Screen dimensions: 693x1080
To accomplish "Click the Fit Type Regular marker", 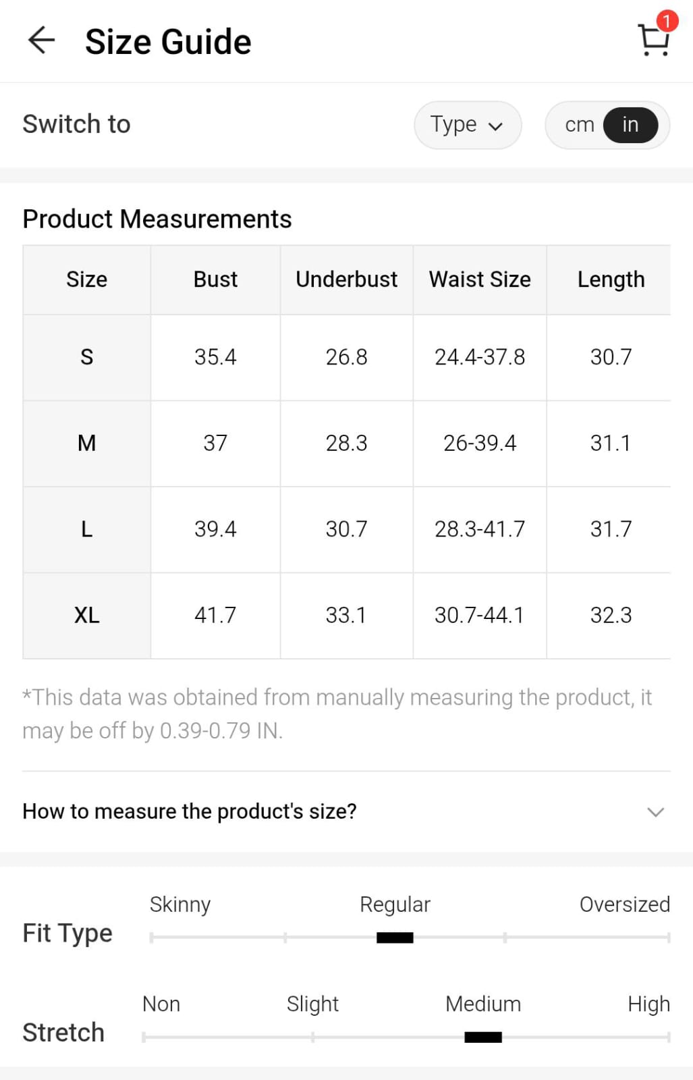I will (x=395, y=938).
